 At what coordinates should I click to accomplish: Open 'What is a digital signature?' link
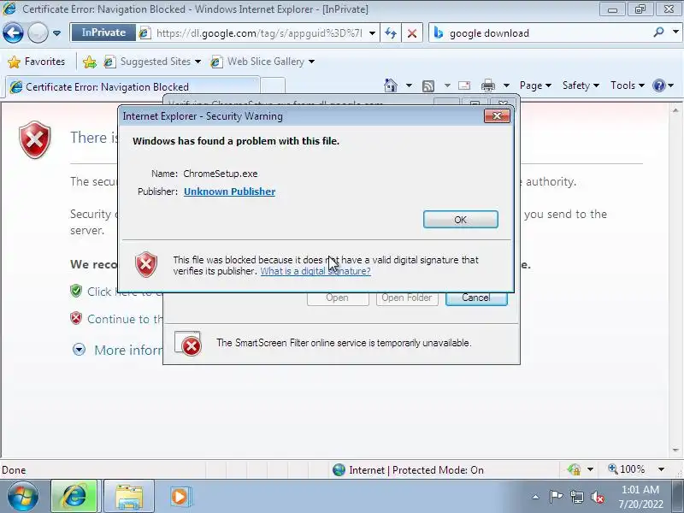coord(315,271)
